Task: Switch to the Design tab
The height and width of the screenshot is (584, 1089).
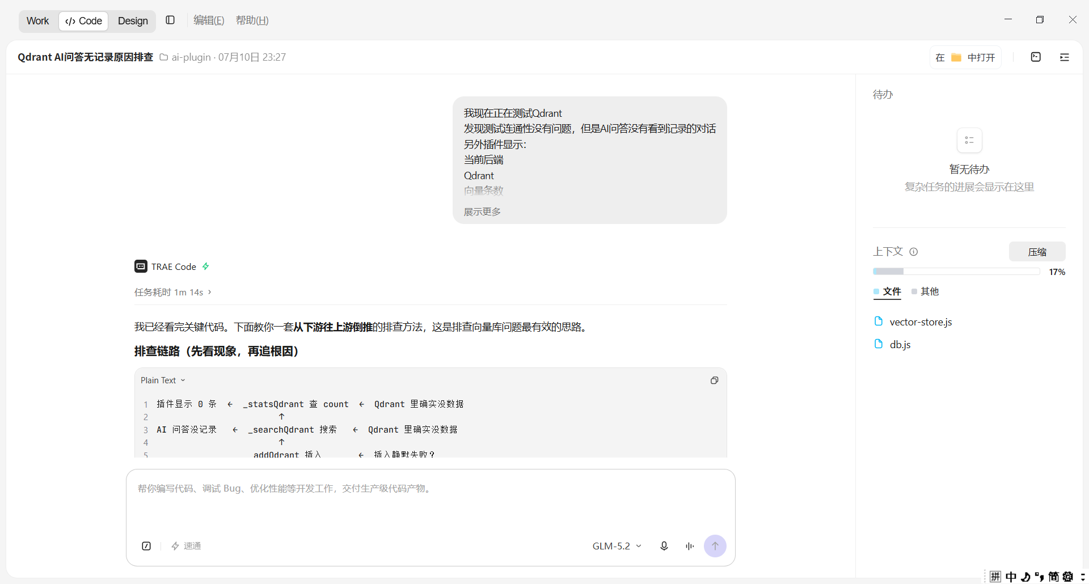Action: point(133,21)
